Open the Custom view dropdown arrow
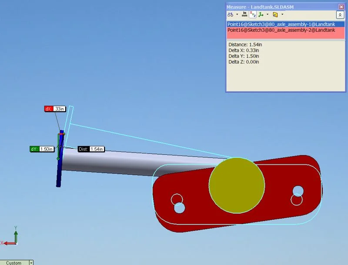This screenshot has width=348, height=265. point(31,262)
